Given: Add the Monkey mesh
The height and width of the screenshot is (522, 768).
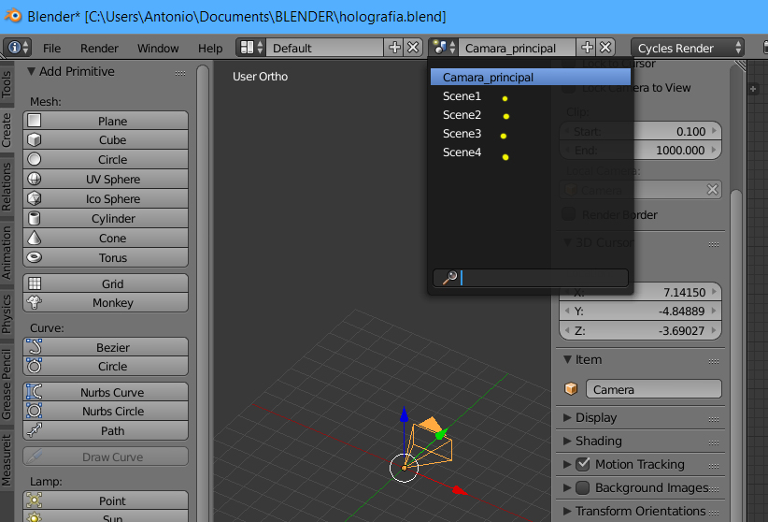Looking at the screenshot, I should point(106,303).
